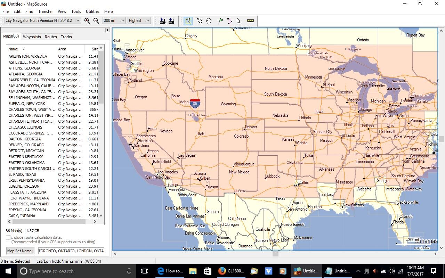Switch to the Routes tab
Image resolution: width=445 pixels, height=278 pixels.
pyautogui.click(x=51, y=37)
